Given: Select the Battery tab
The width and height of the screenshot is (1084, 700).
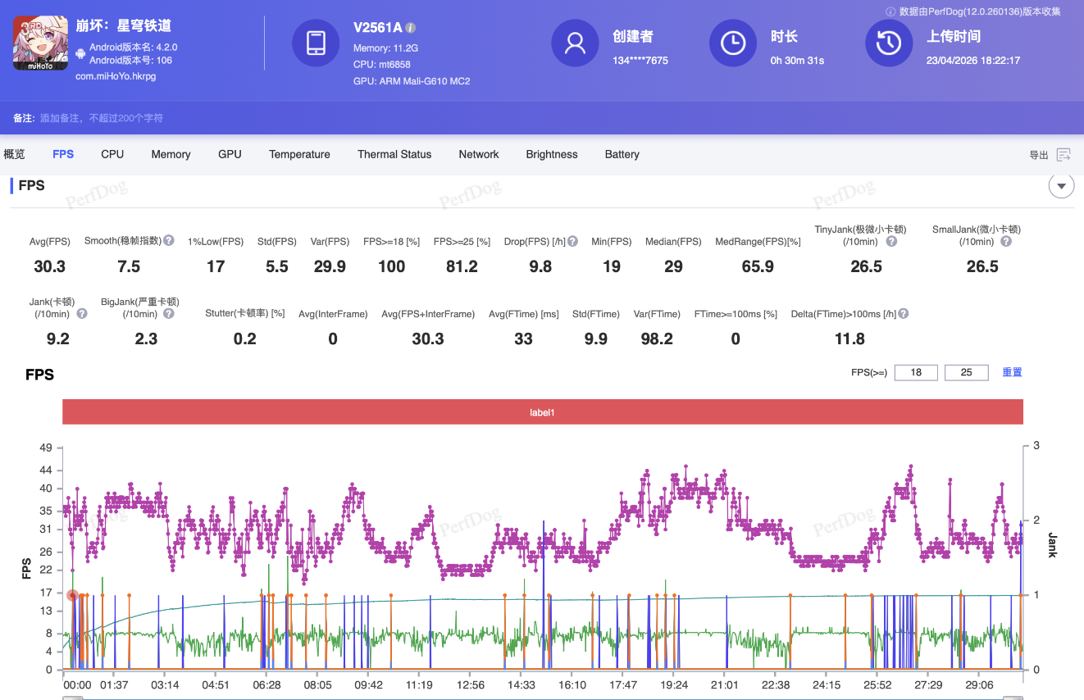Looking at the screenshot, I should (x=622, y=154).
